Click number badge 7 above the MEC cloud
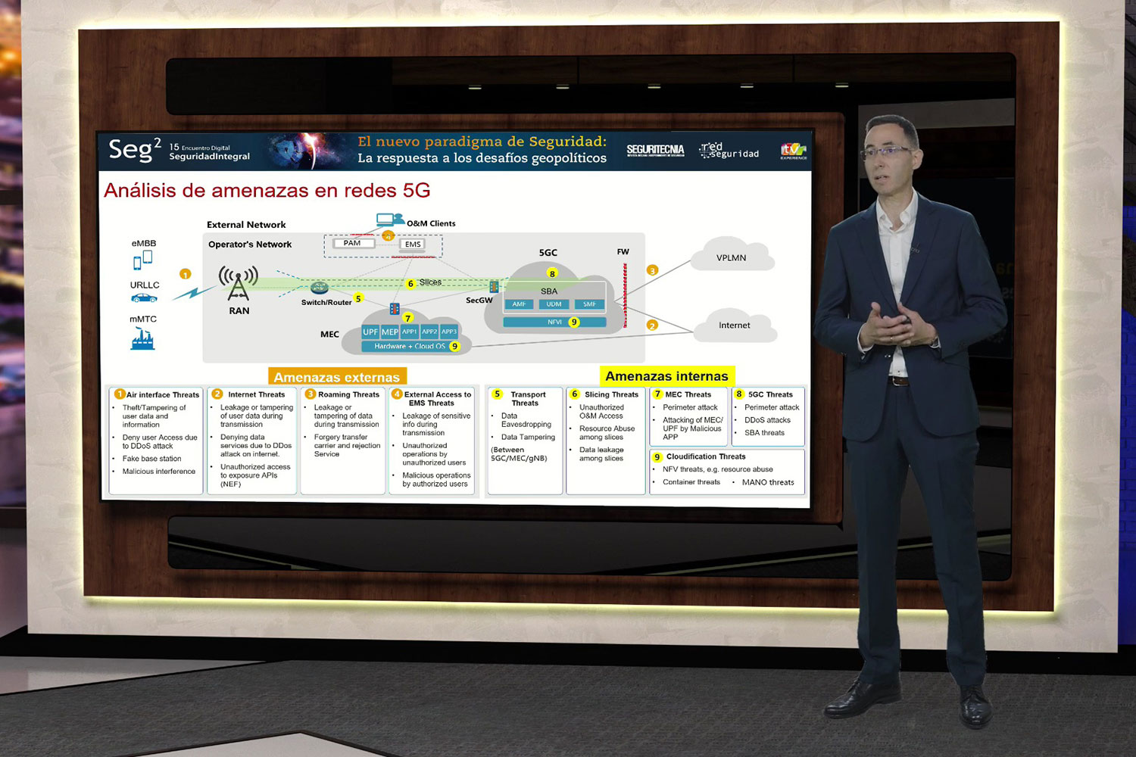 pyautogui.click(x=407, y=318)
